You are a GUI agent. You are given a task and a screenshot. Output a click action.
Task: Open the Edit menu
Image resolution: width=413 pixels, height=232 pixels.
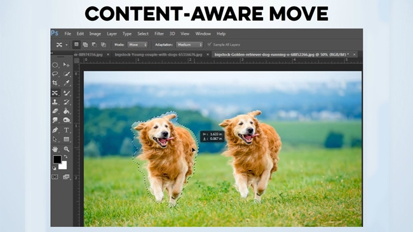80,34
